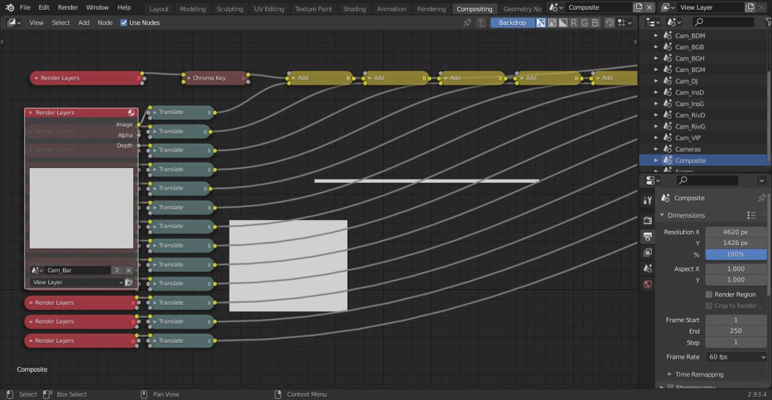Open View Layer dropdown on Render Layers node
The height and width of the screenshot is (400, 772).
click(77, 282)
